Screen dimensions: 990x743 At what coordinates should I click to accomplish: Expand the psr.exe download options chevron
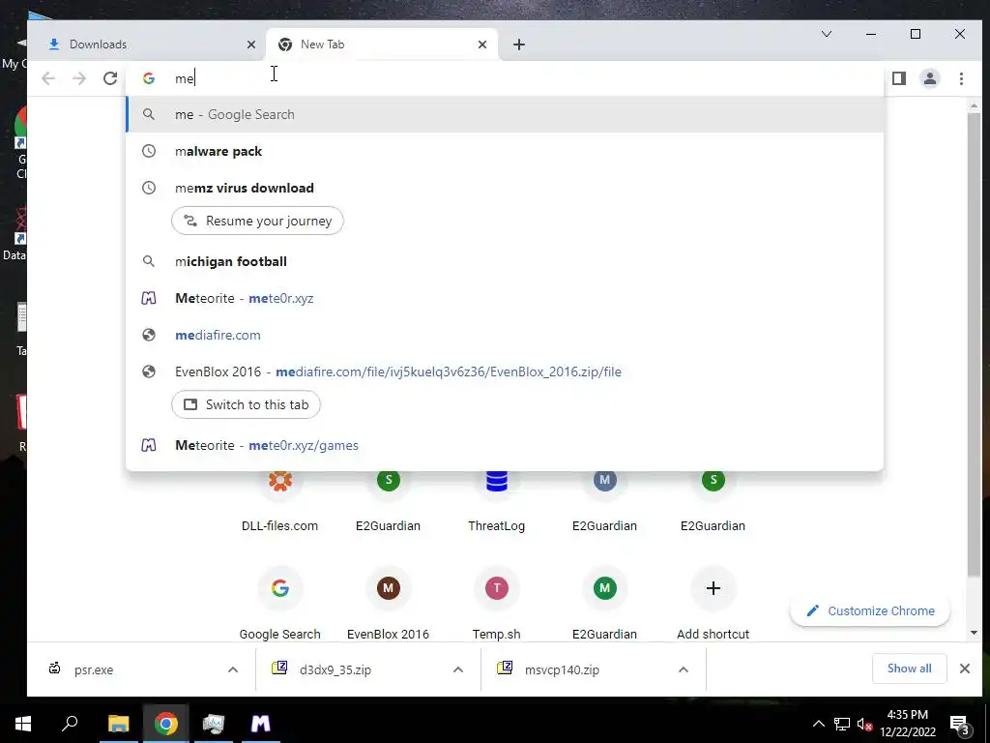(233, 669)
